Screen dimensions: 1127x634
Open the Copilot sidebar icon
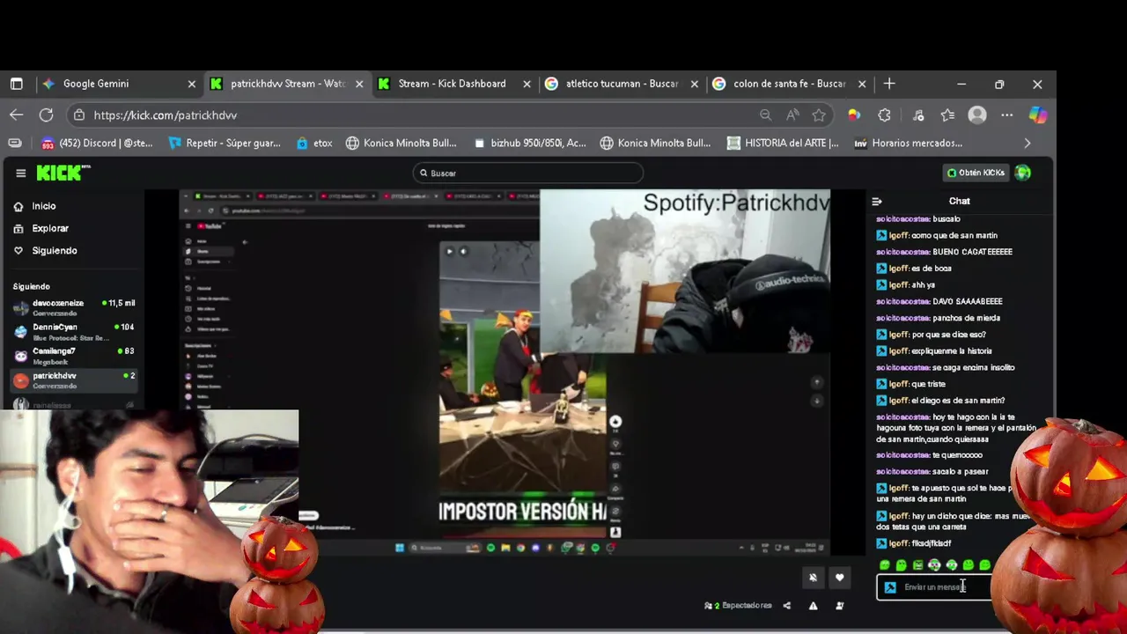[1038, 115]
